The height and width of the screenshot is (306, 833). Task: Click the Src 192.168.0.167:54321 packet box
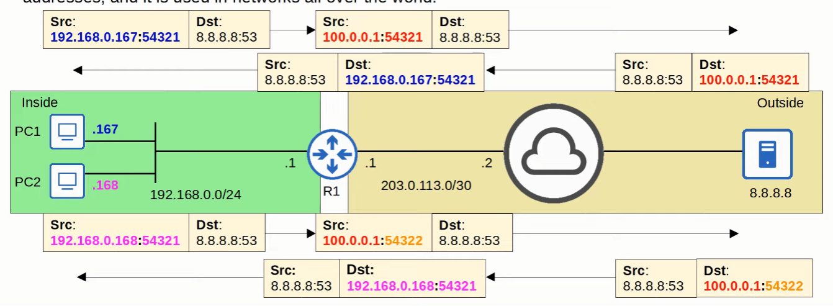pos(116,30)
